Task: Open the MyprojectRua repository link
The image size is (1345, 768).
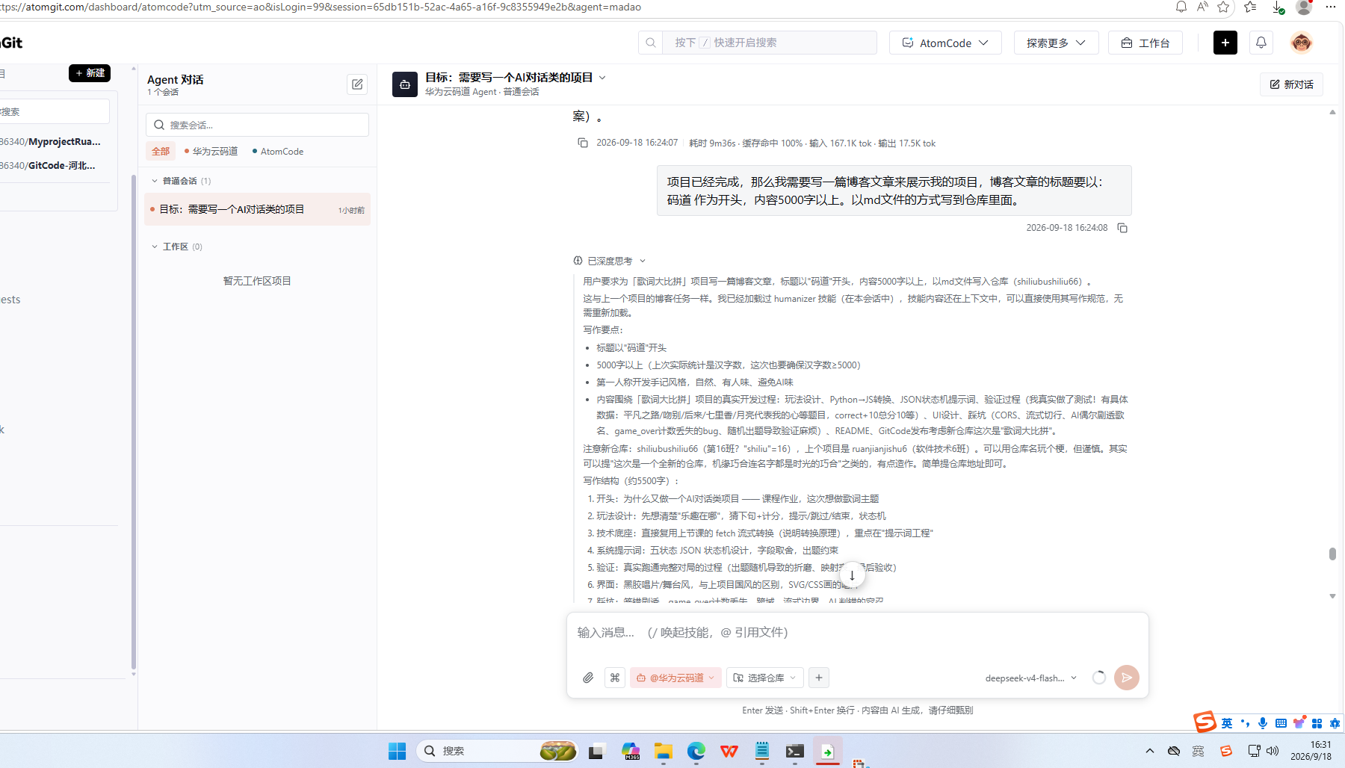Action: [51, 141]
